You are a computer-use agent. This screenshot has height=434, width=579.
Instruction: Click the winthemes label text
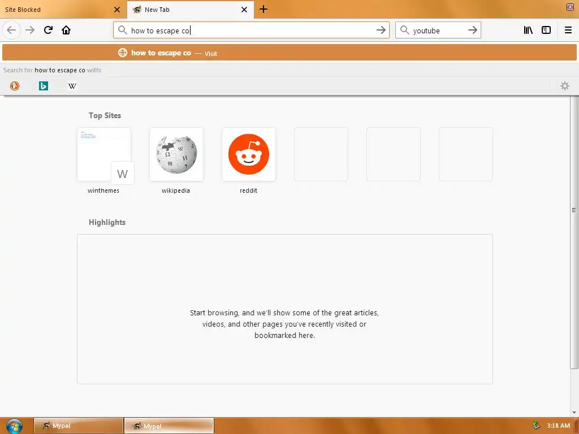pos(103,190)
